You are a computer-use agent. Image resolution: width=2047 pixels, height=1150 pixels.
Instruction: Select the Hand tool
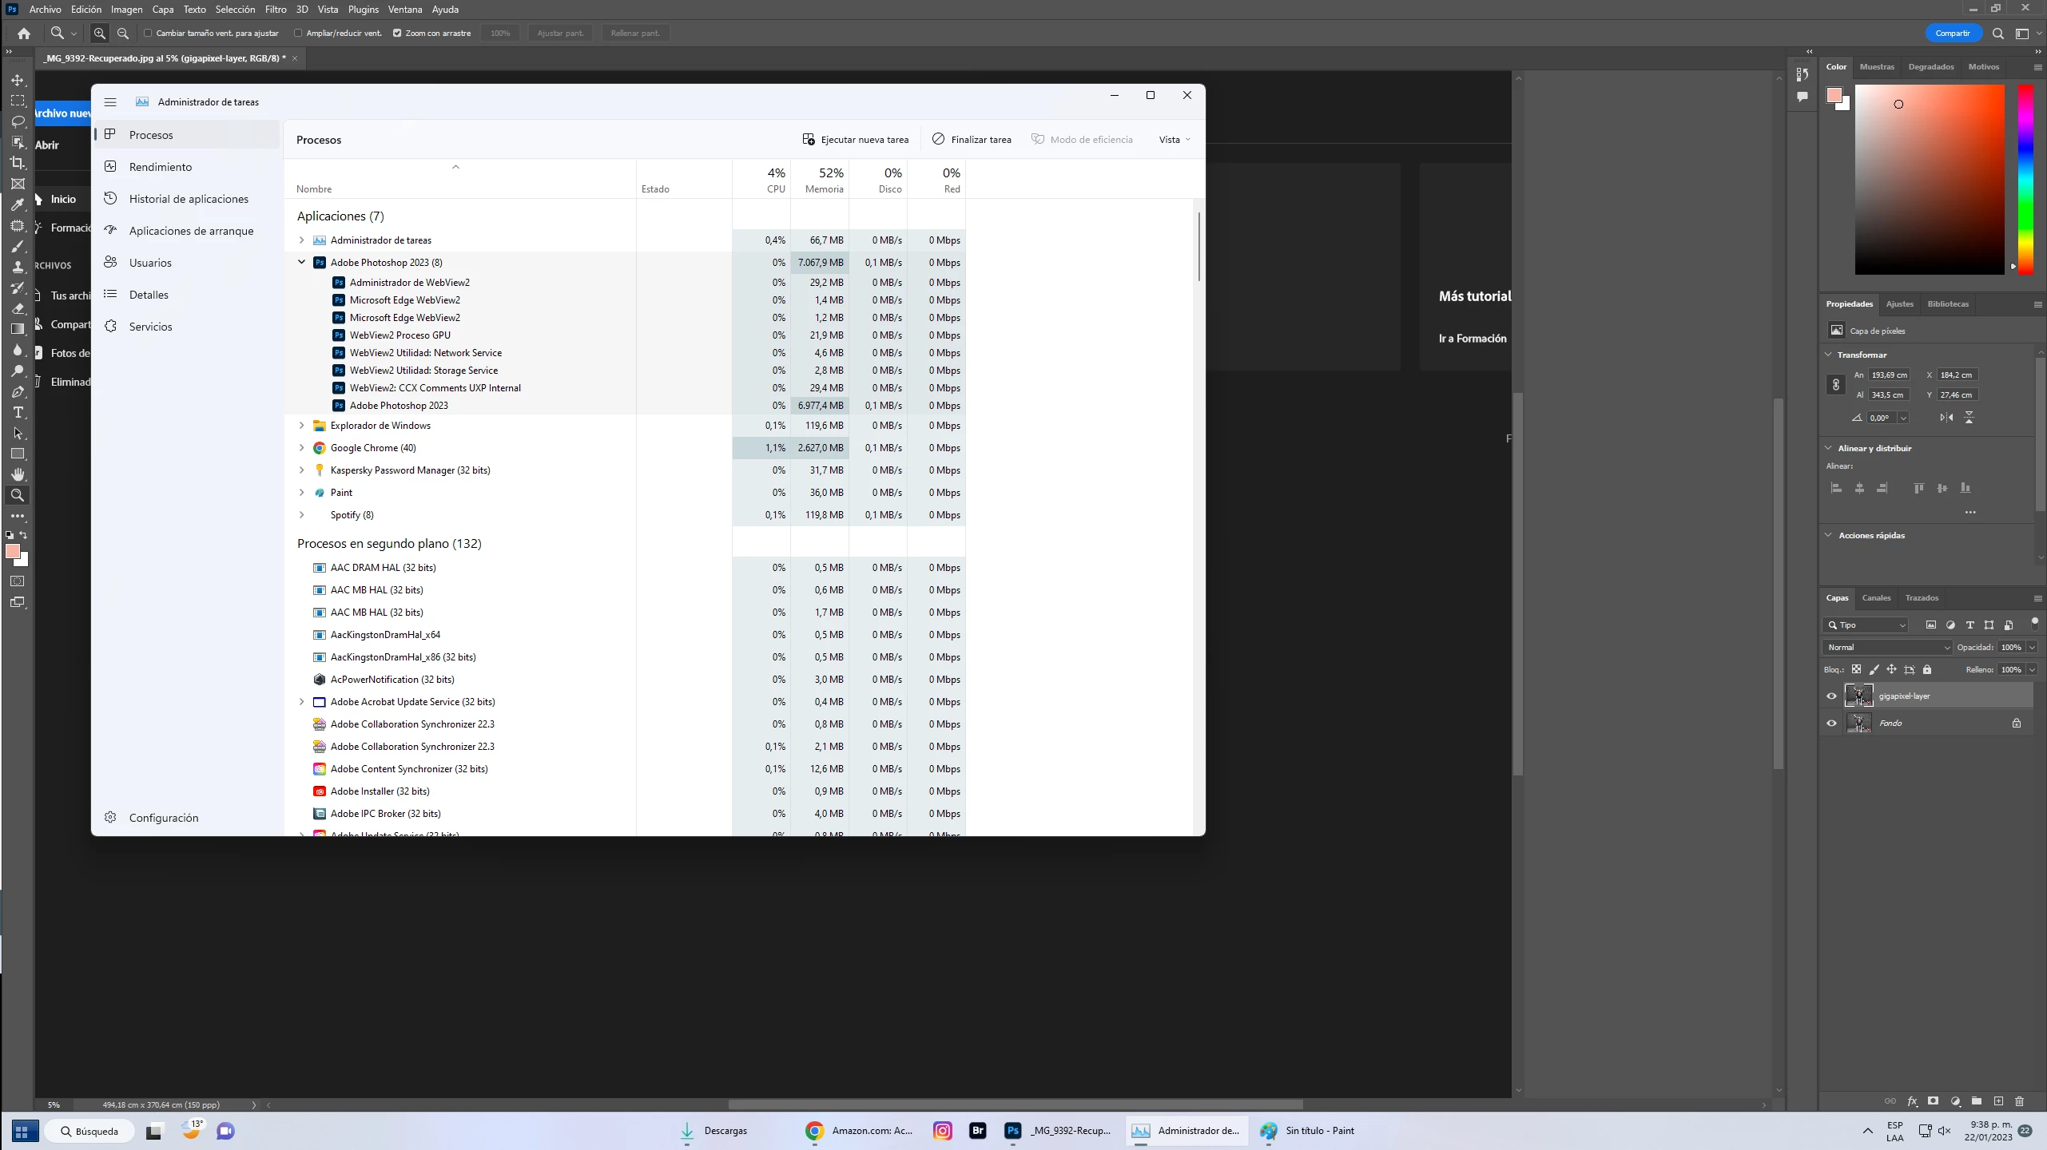(18, 474)
